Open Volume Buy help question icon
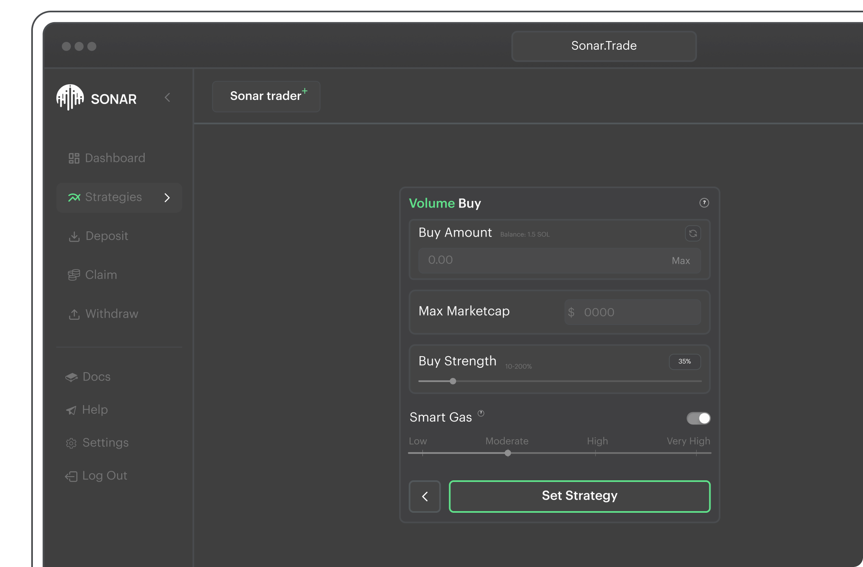This screenshot has height=567, width=863. (704, 203)
